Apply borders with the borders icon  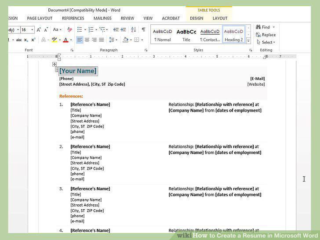pyautogui.click(x=137, y=40)
